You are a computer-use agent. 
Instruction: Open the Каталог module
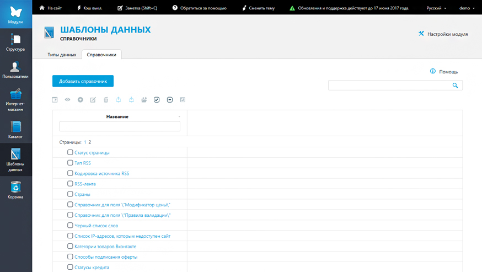tap(15, 130)
